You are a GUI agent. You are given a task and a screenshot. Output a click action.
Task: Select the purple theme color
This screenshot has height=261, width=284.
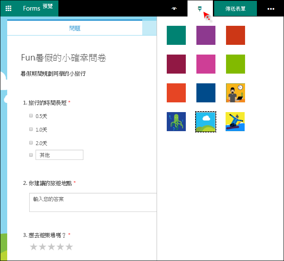(x=206, y=35)
